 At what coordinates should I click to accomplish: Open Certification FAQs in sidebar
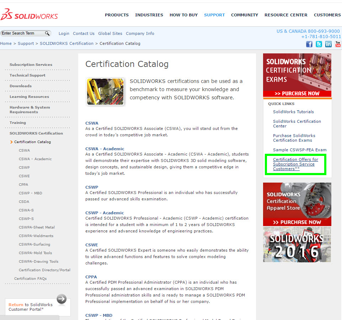point(31,278)
